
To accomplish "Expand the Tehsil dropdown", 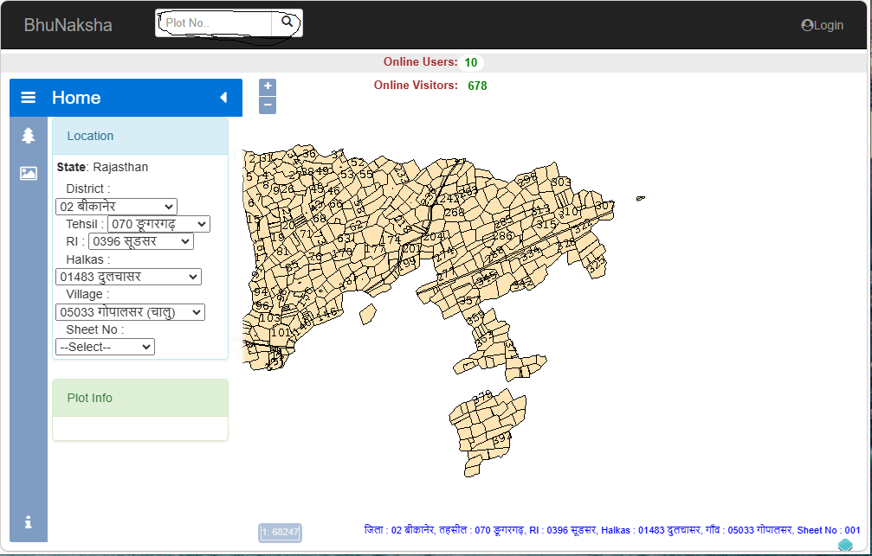I will click(x=159, y=224).
